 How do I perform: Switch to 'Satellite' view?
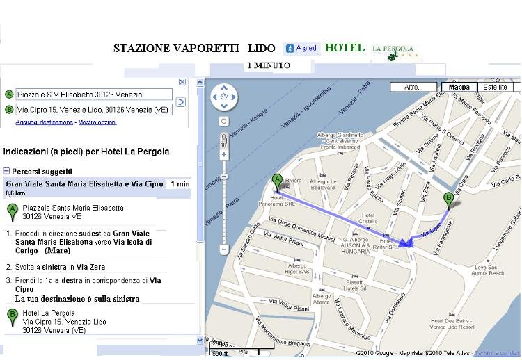click(x=495, y=87)
